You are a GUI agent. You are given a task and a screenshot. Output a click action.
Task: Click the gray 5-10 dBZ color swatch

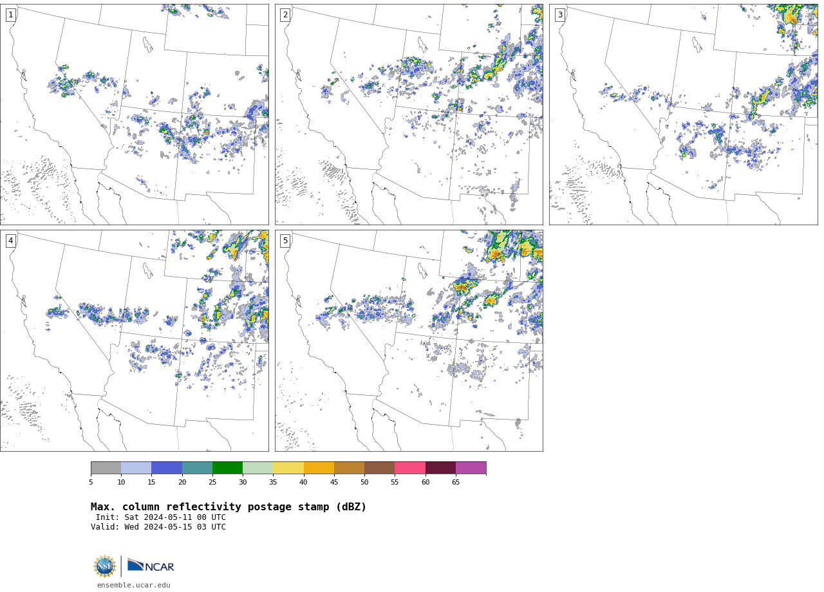[106, 468]
